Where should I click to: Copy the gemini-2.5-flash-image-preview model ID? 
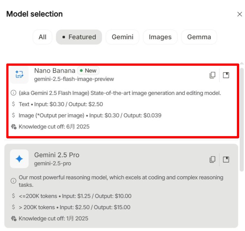point(212,75)
